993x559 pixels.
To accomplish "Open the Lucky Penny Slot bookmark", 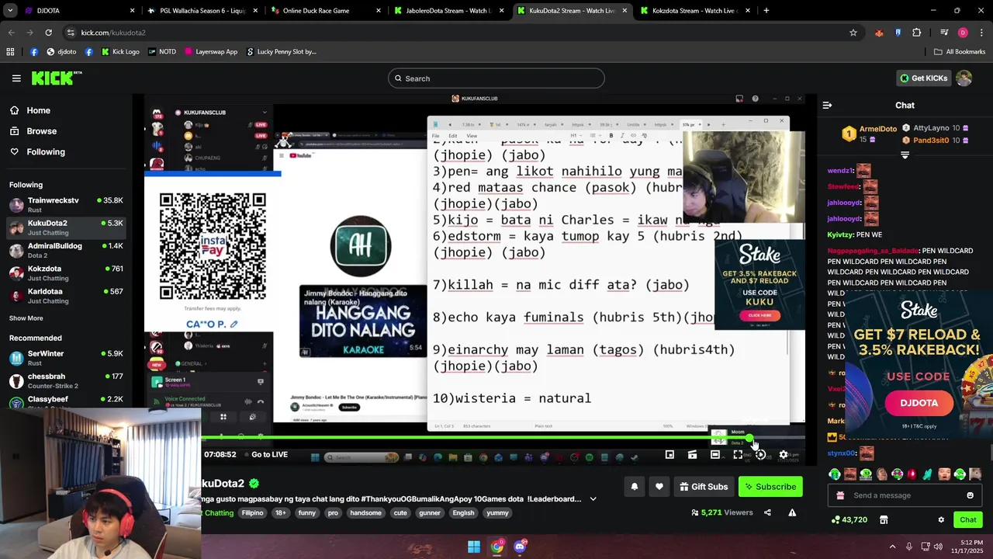I will pos(281,52).
